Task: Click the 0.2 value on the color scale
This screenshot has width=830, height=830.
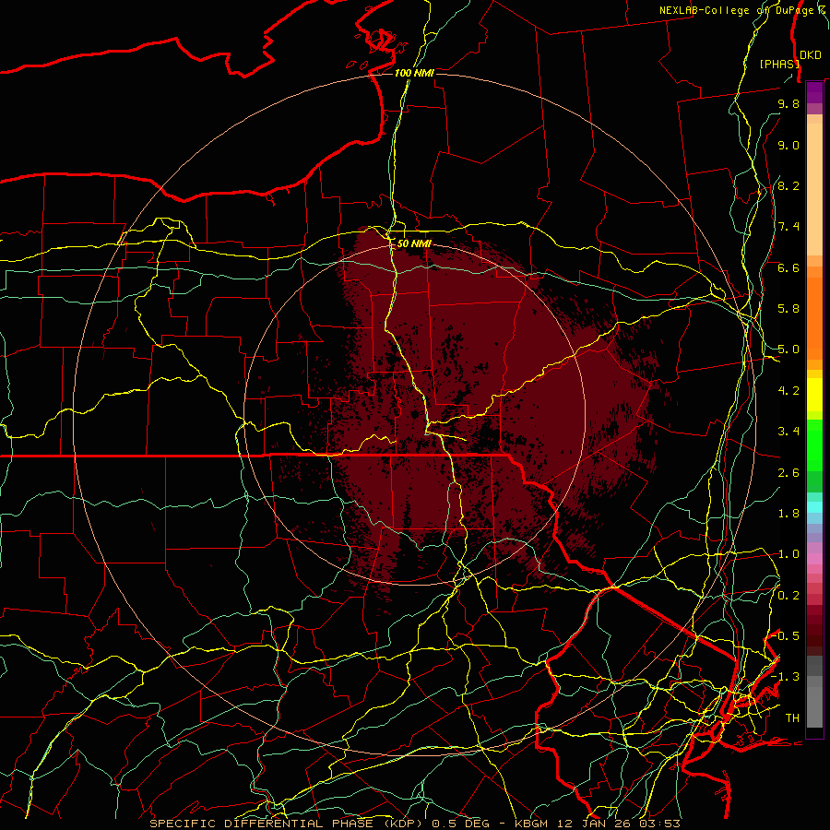Action: [788, 596]
